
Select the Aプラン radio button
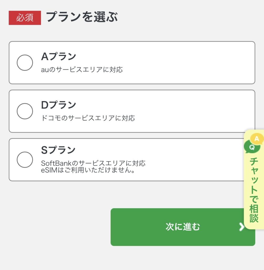(25, 63)
